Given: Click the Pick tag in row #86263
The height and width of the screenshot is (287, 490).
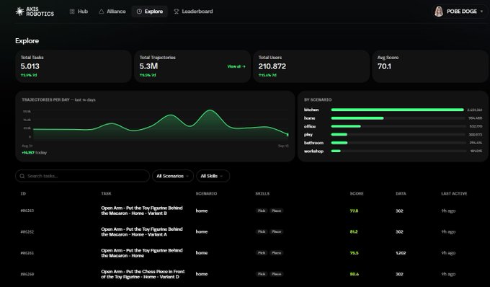Looking at the screenshot, I should 262,211.
